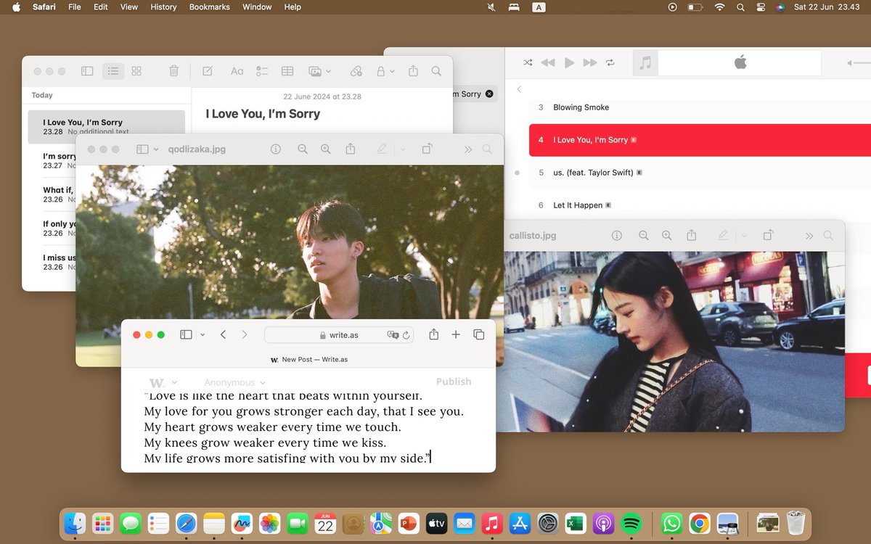871x544 pixels.
Task: Create a new note with compose icon
Action: [208, 71]
